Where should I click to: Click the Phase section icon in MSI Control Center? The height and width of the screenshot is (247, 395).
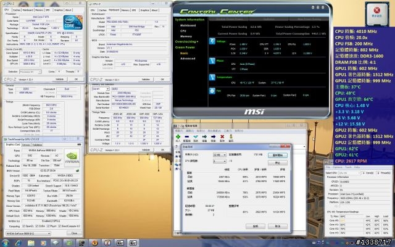click(212, 61)
